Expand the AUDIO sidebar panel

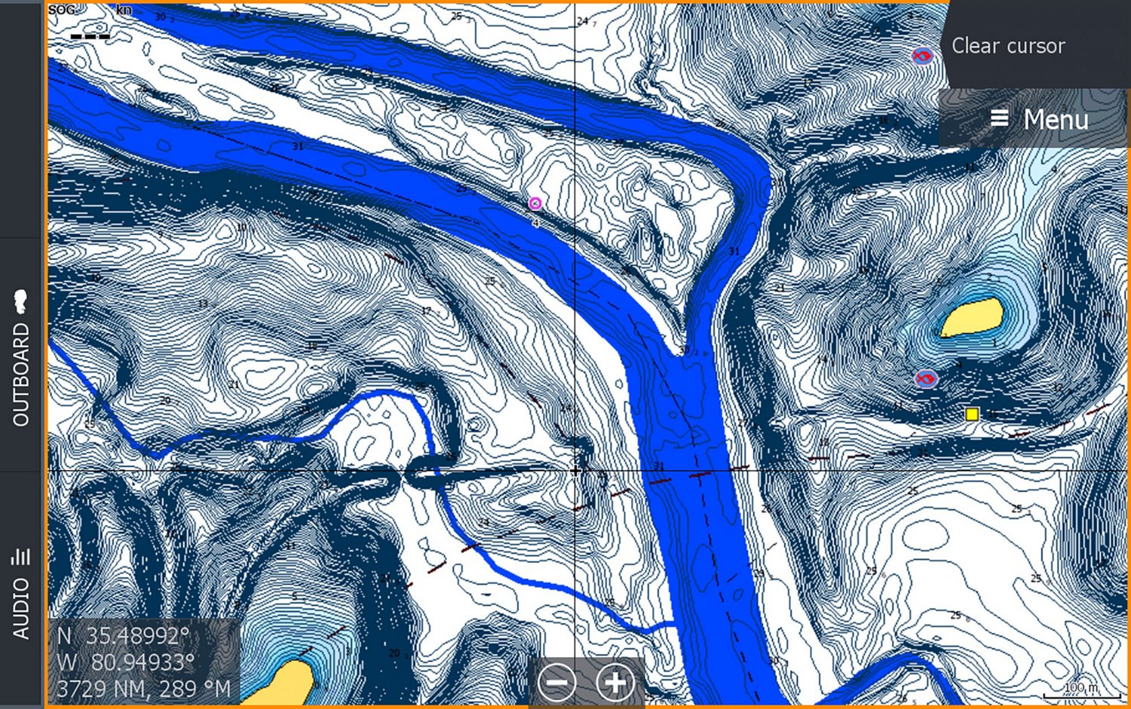(x=20, y=595)
